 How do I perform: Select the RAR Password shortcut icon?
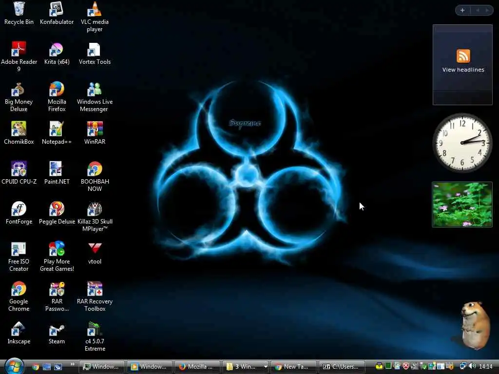click(57, 297)
